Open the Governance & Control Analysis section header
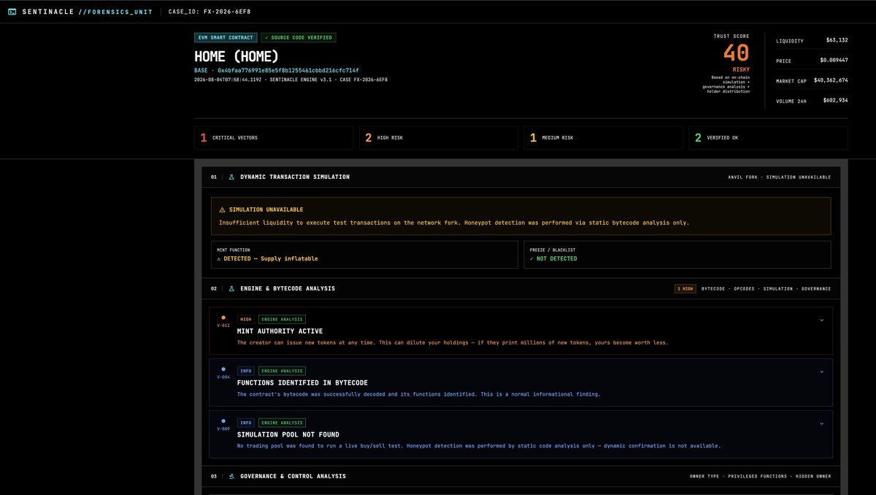The image size is (876, 495). tap(521, 476)
